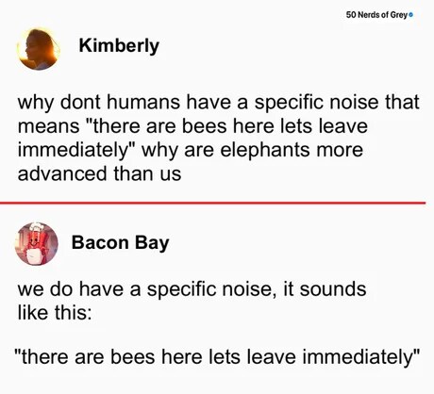Click the red divider line between posts

pyautogui.click(x=212, y=203)
